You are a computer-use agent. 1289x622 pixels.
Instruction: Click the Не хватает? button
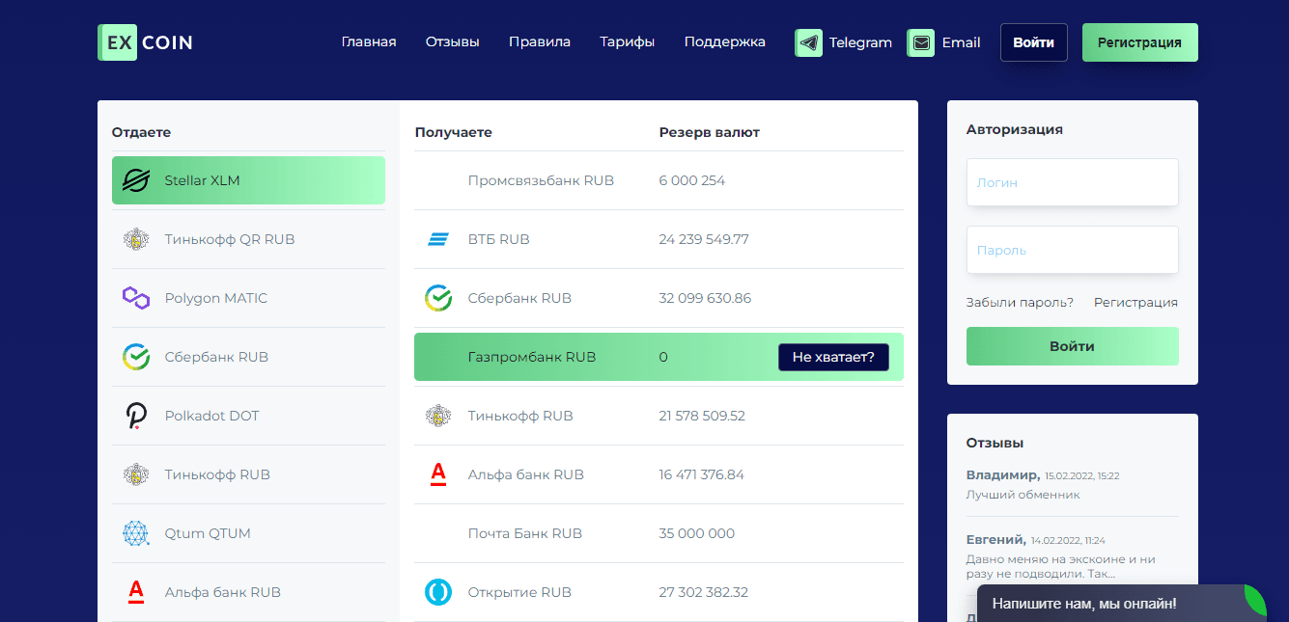pyautogui.click(x=832, y=357)
